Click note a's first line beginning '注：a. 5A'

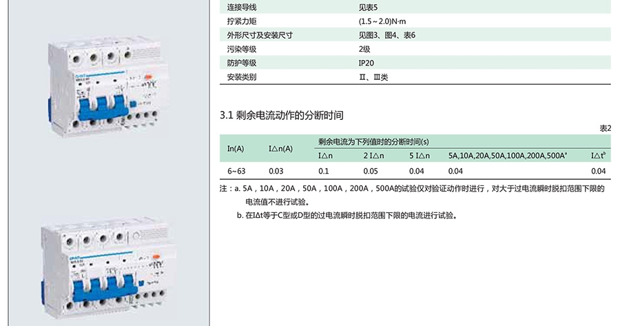point(413,189)
